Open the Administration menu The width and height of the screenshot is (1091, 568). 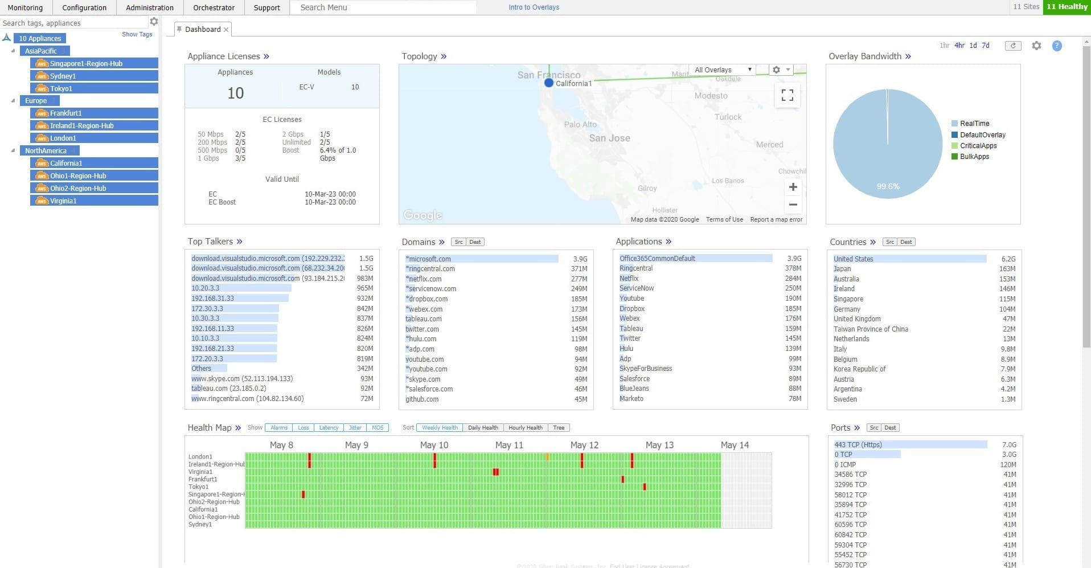(149, 7)
